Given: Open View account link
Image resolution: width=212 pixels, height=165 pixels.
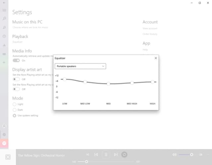Looking at the screenshot, I should click(150, 28).
